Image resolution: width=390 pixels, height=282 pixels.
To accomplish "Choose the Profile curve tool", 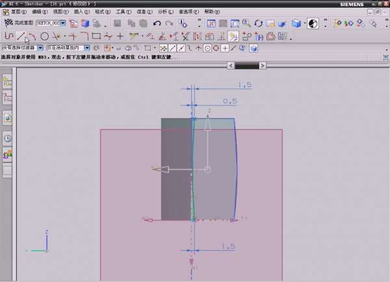I will (x=9, y=36).
